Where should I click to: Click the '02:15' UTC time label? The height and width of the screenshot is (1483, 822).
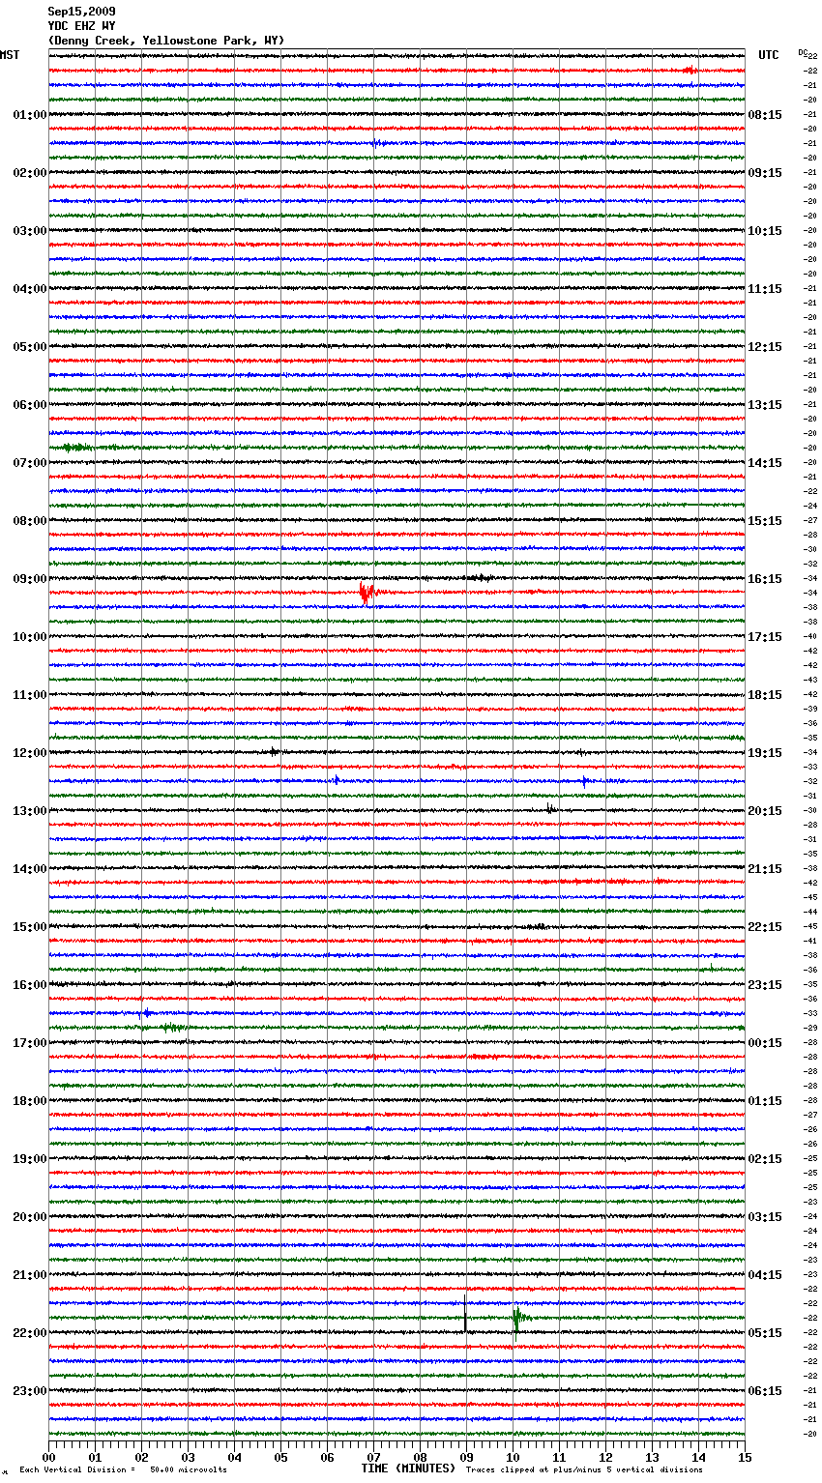765,1159
